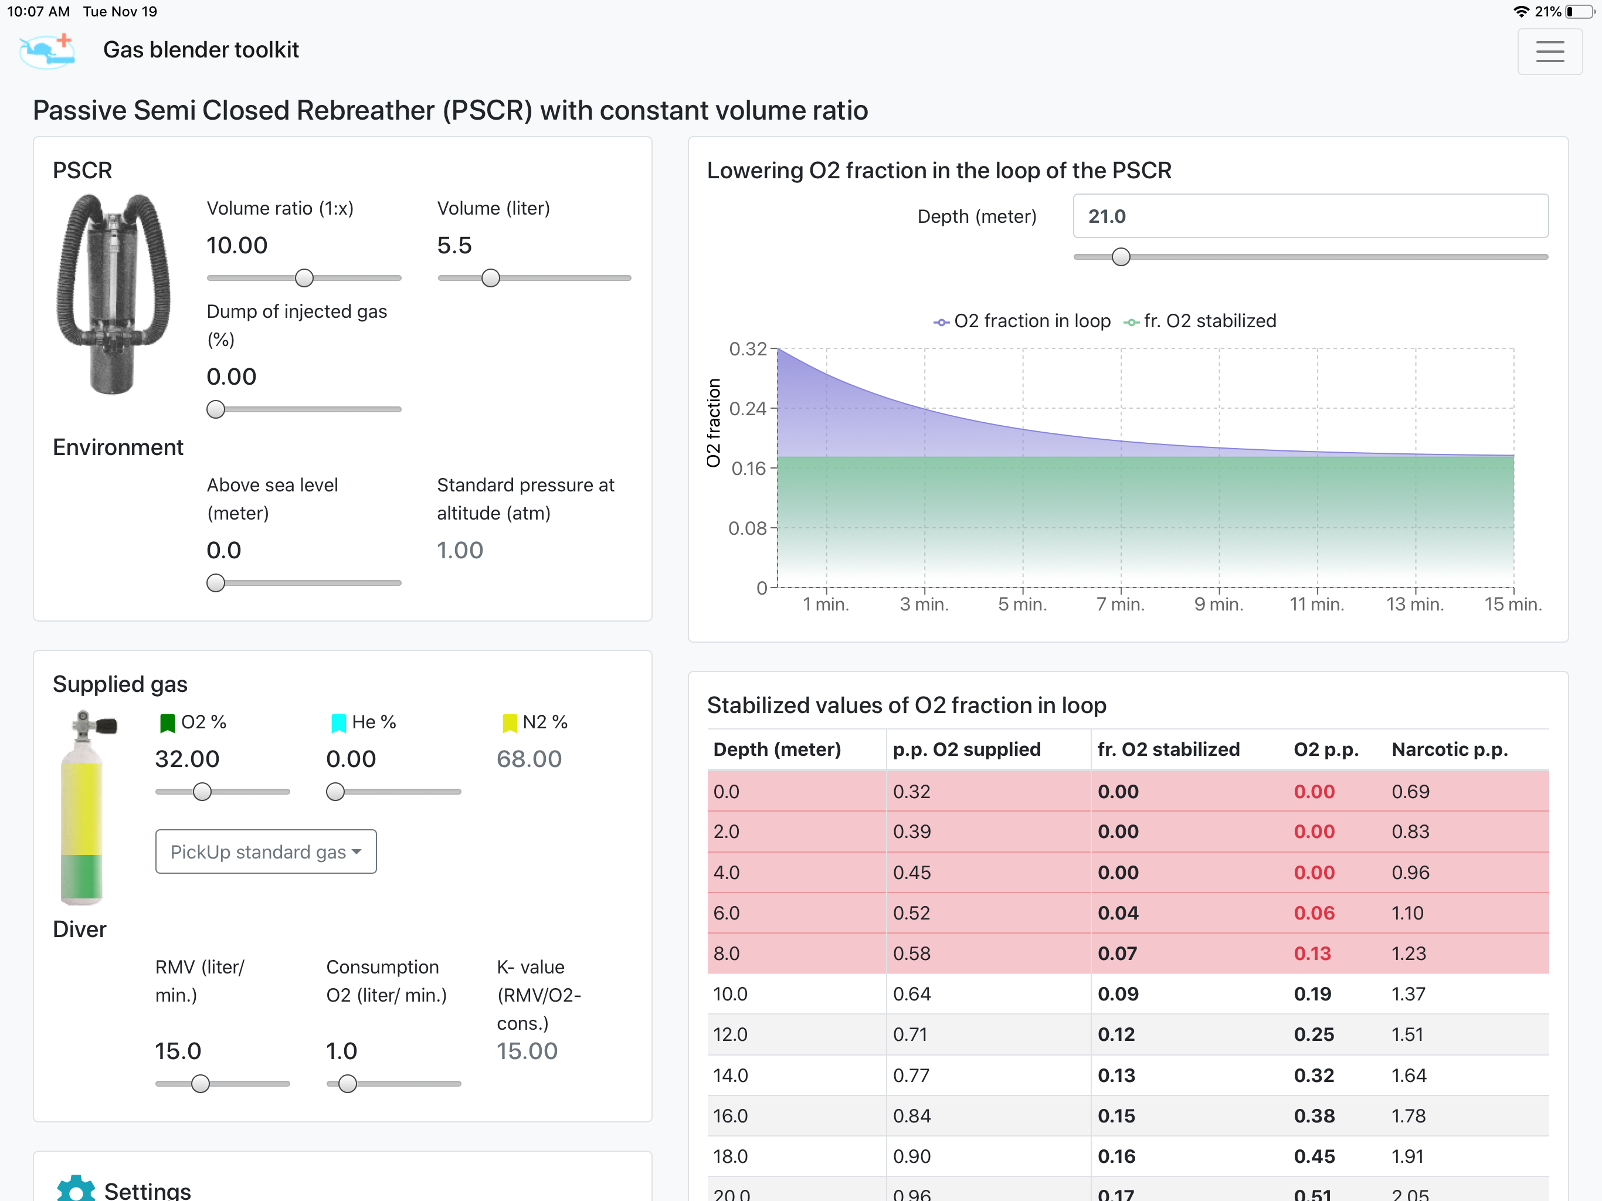Click Volume ratio slider handle
1602x1201 pixels.
pos(304,278)
